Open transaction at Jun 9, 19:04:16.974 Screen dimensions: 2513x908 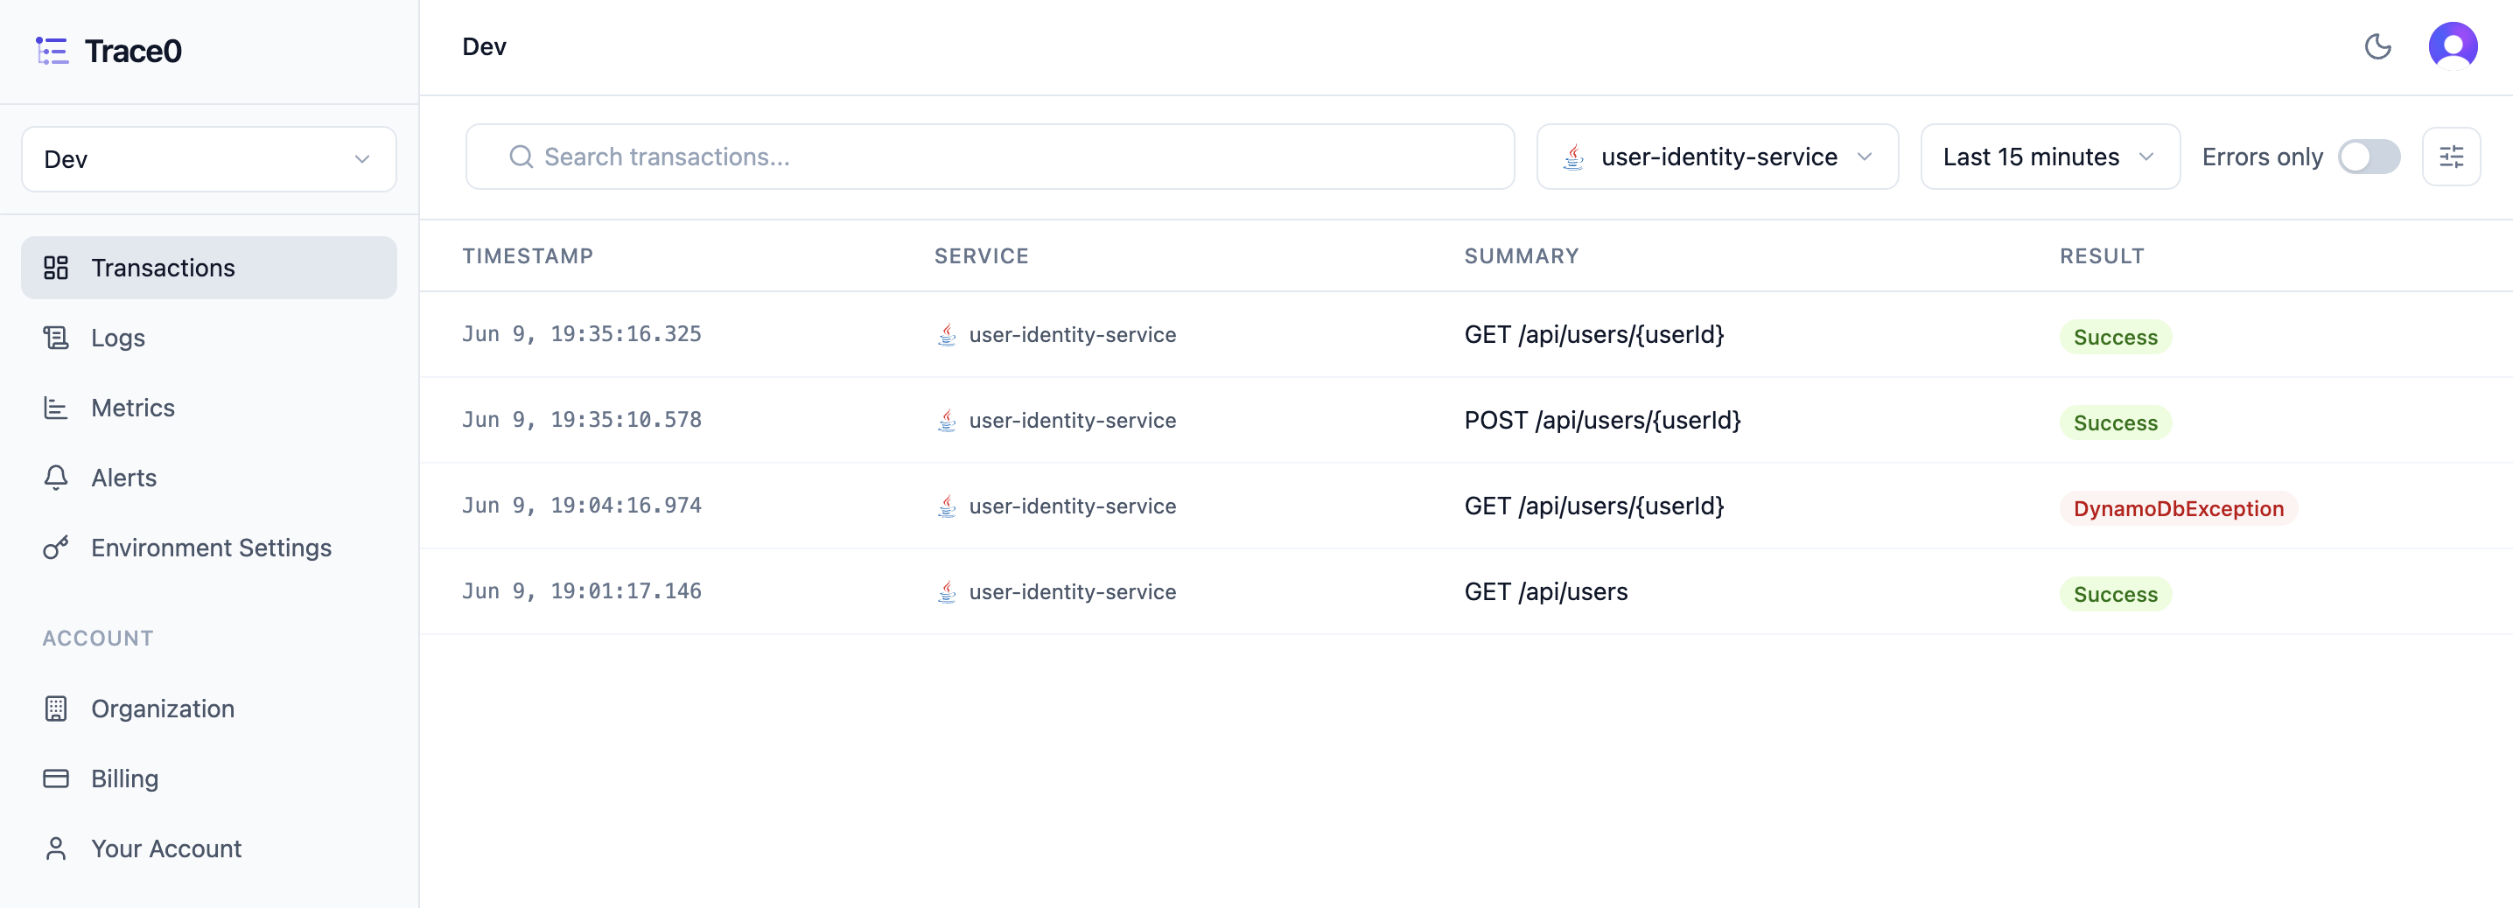tap(1466, 506)
